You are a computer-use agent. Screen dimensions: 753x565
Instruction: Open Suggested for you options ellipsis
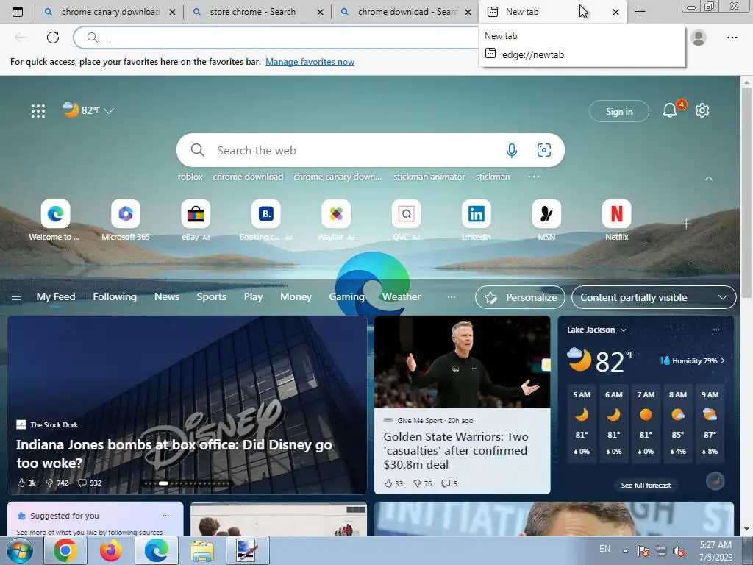(165, 516)
